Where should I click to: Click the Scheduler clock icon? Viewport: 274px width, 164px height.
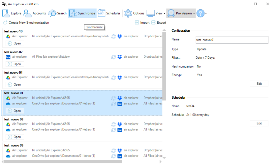[101, 13]
